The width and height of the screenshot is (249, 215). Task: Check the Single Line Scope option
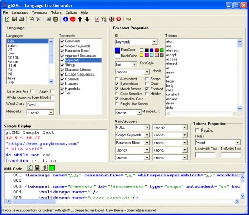(117, 104)
